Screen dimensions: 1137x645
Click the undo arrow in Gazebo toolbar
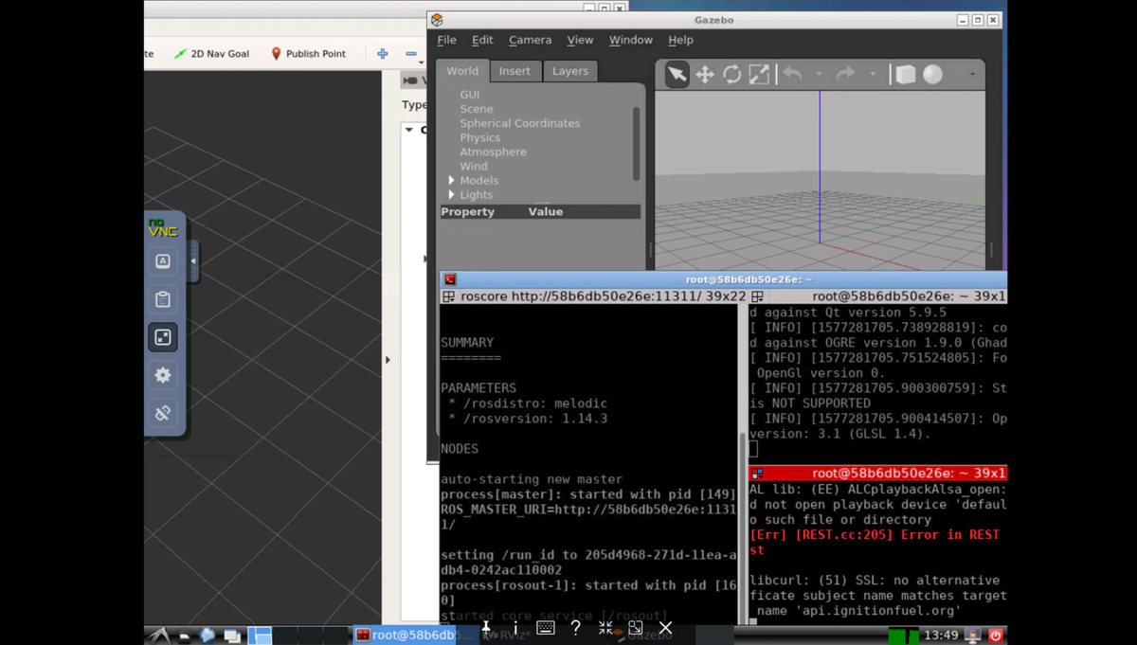[792, 74]
